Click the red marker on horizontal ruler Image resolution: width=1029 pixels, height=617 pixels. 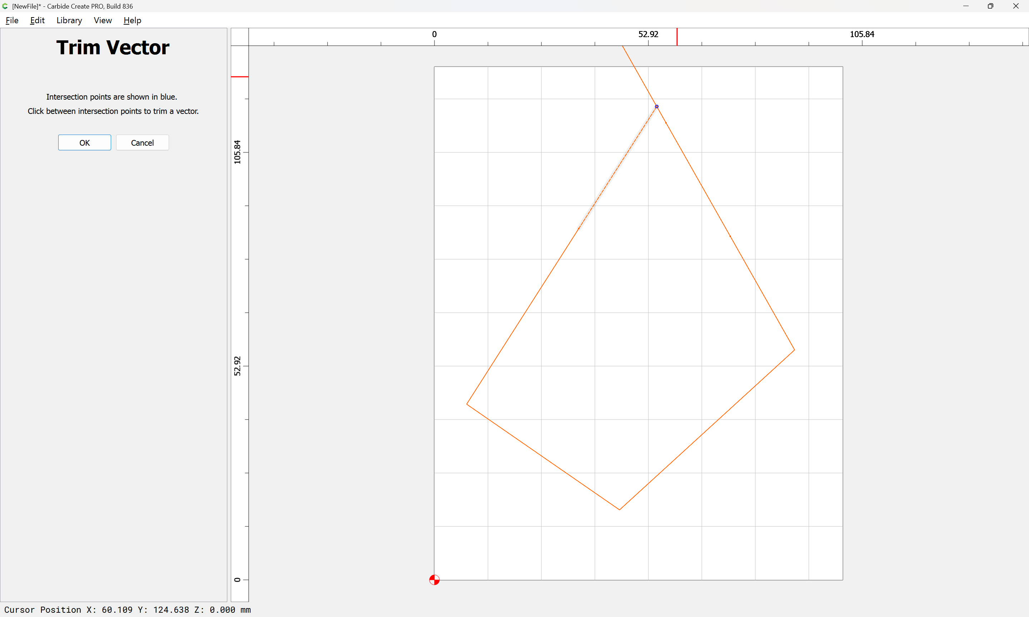pyautogui.click(x=677, y=36)
